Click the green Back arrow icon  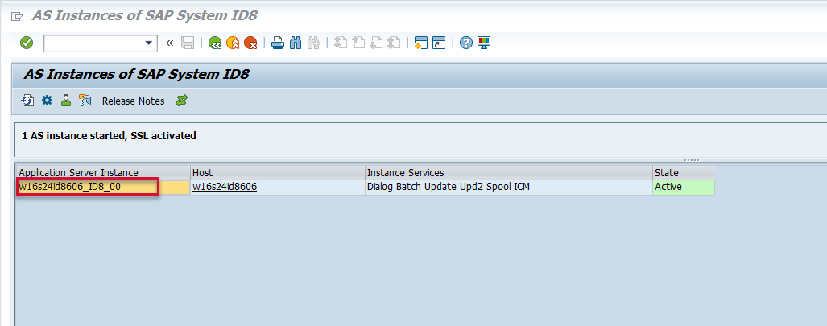click(x=215, y=43)
